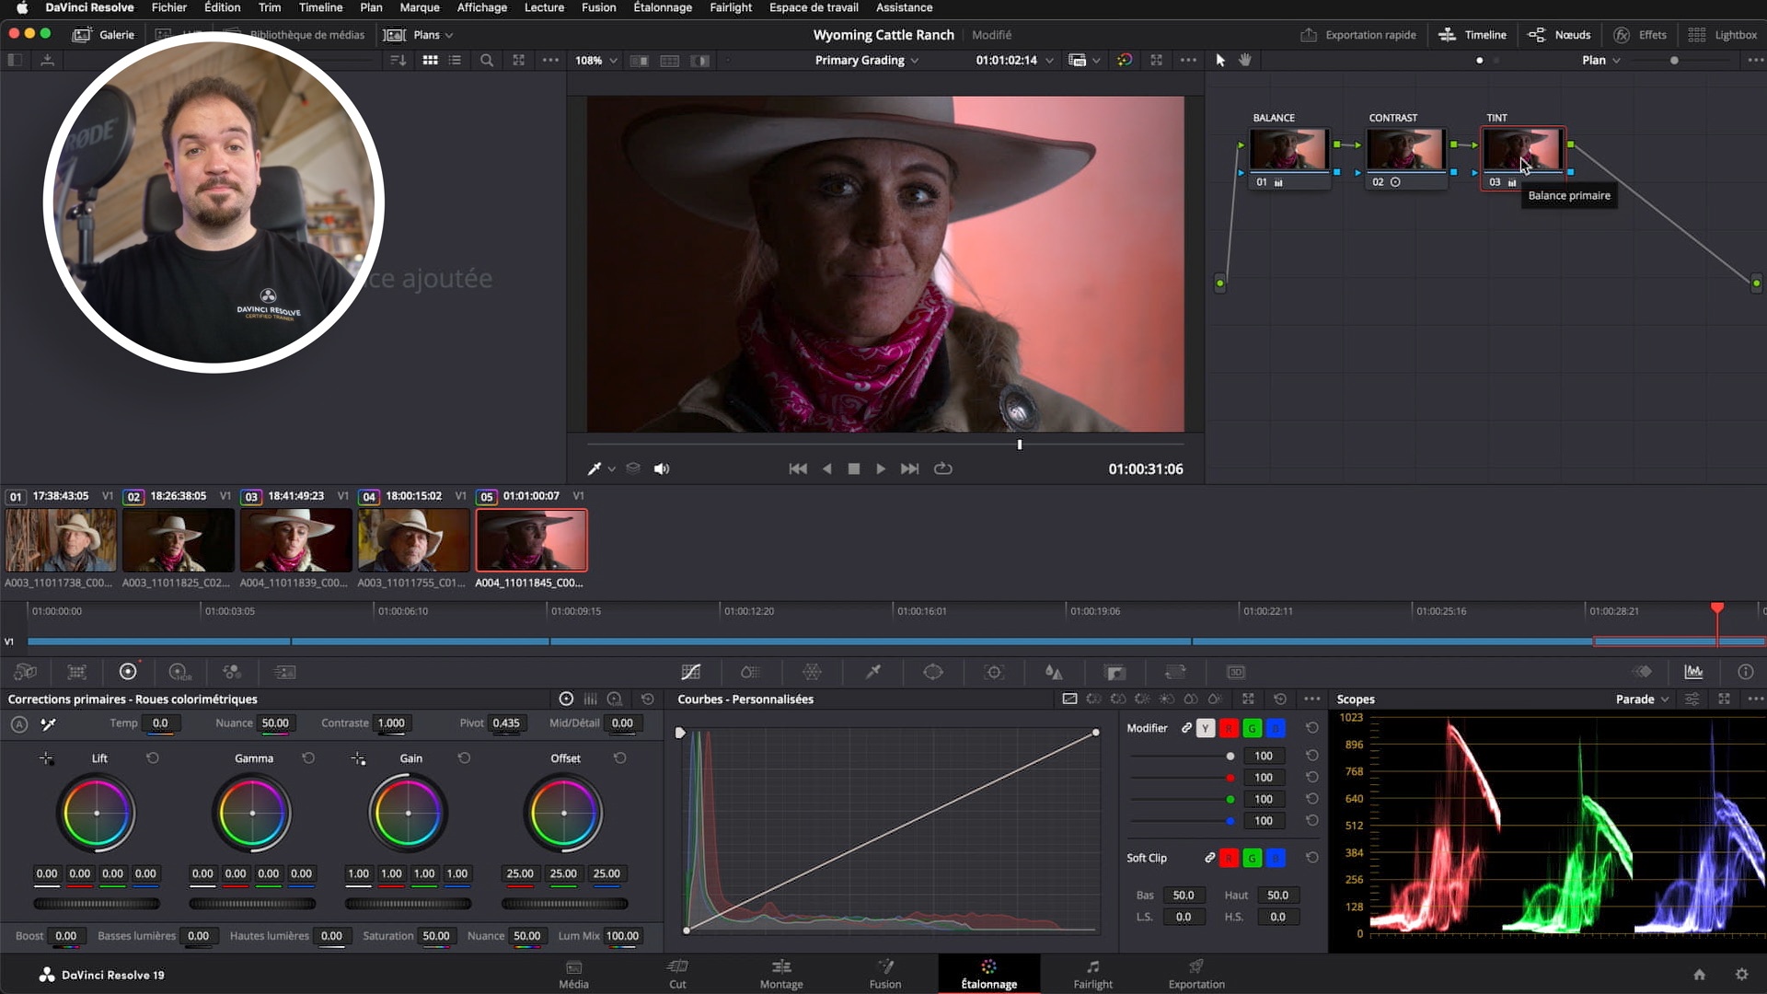This screenshot has width=1767, height=994.
Task: Open the 108% viewer zoom dropdown
Action: [595, 60]
